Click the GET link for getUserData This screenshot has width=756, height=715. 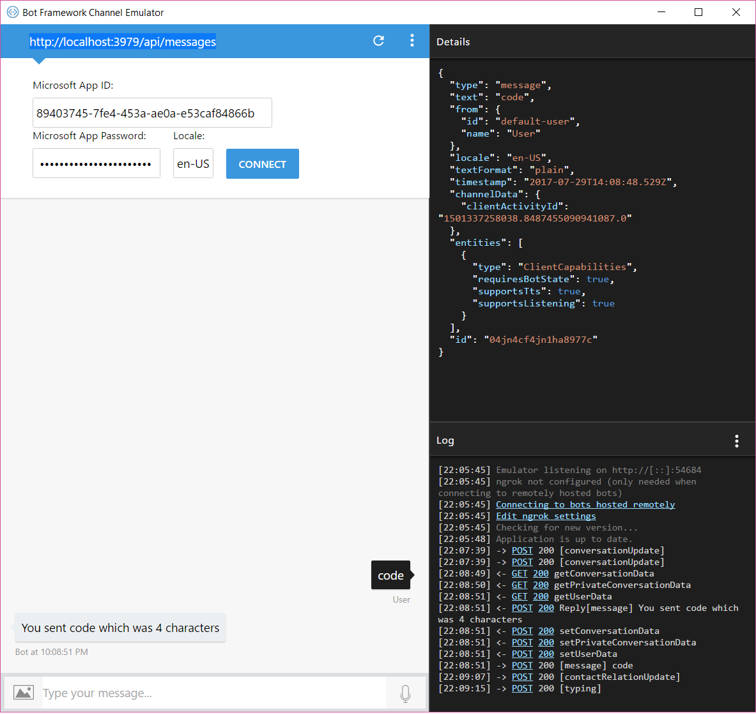520,596
